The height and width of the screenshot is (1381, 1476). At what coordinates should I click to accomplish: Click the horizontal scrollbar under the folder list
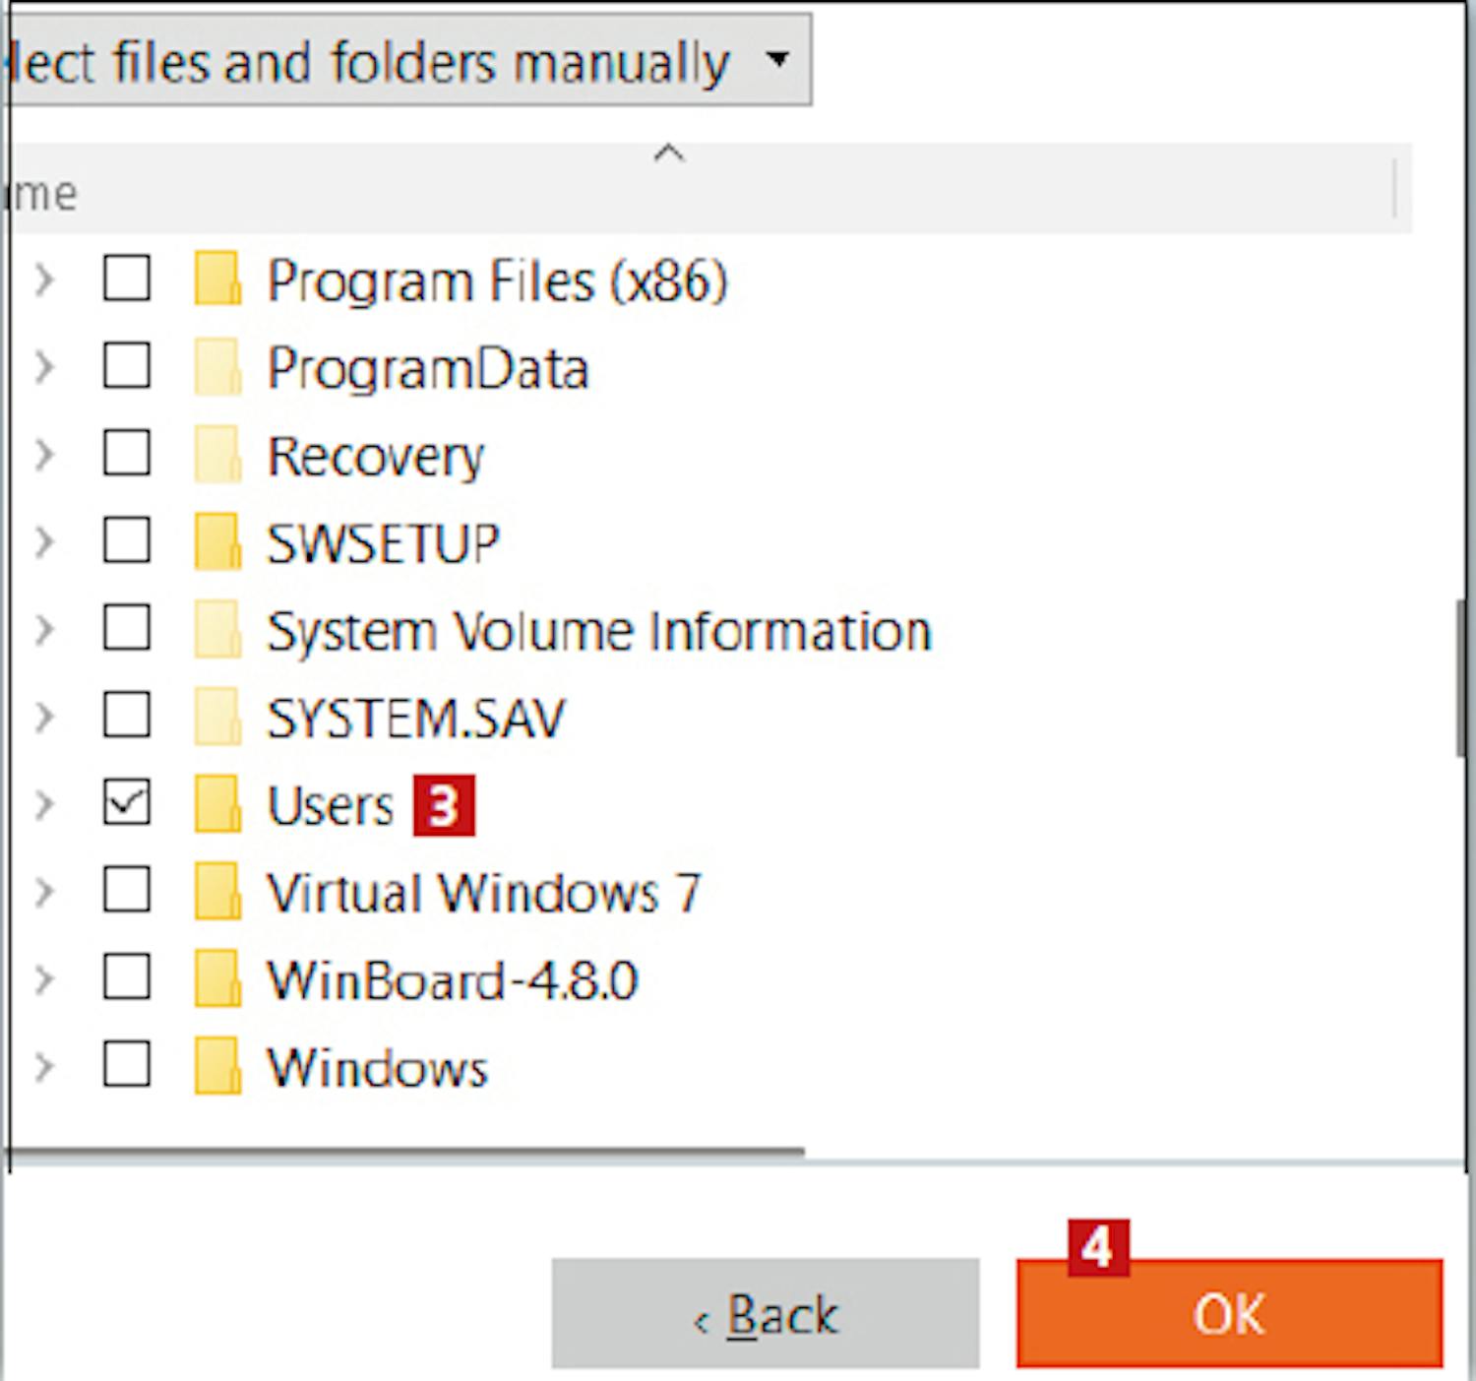[405, 1150]
